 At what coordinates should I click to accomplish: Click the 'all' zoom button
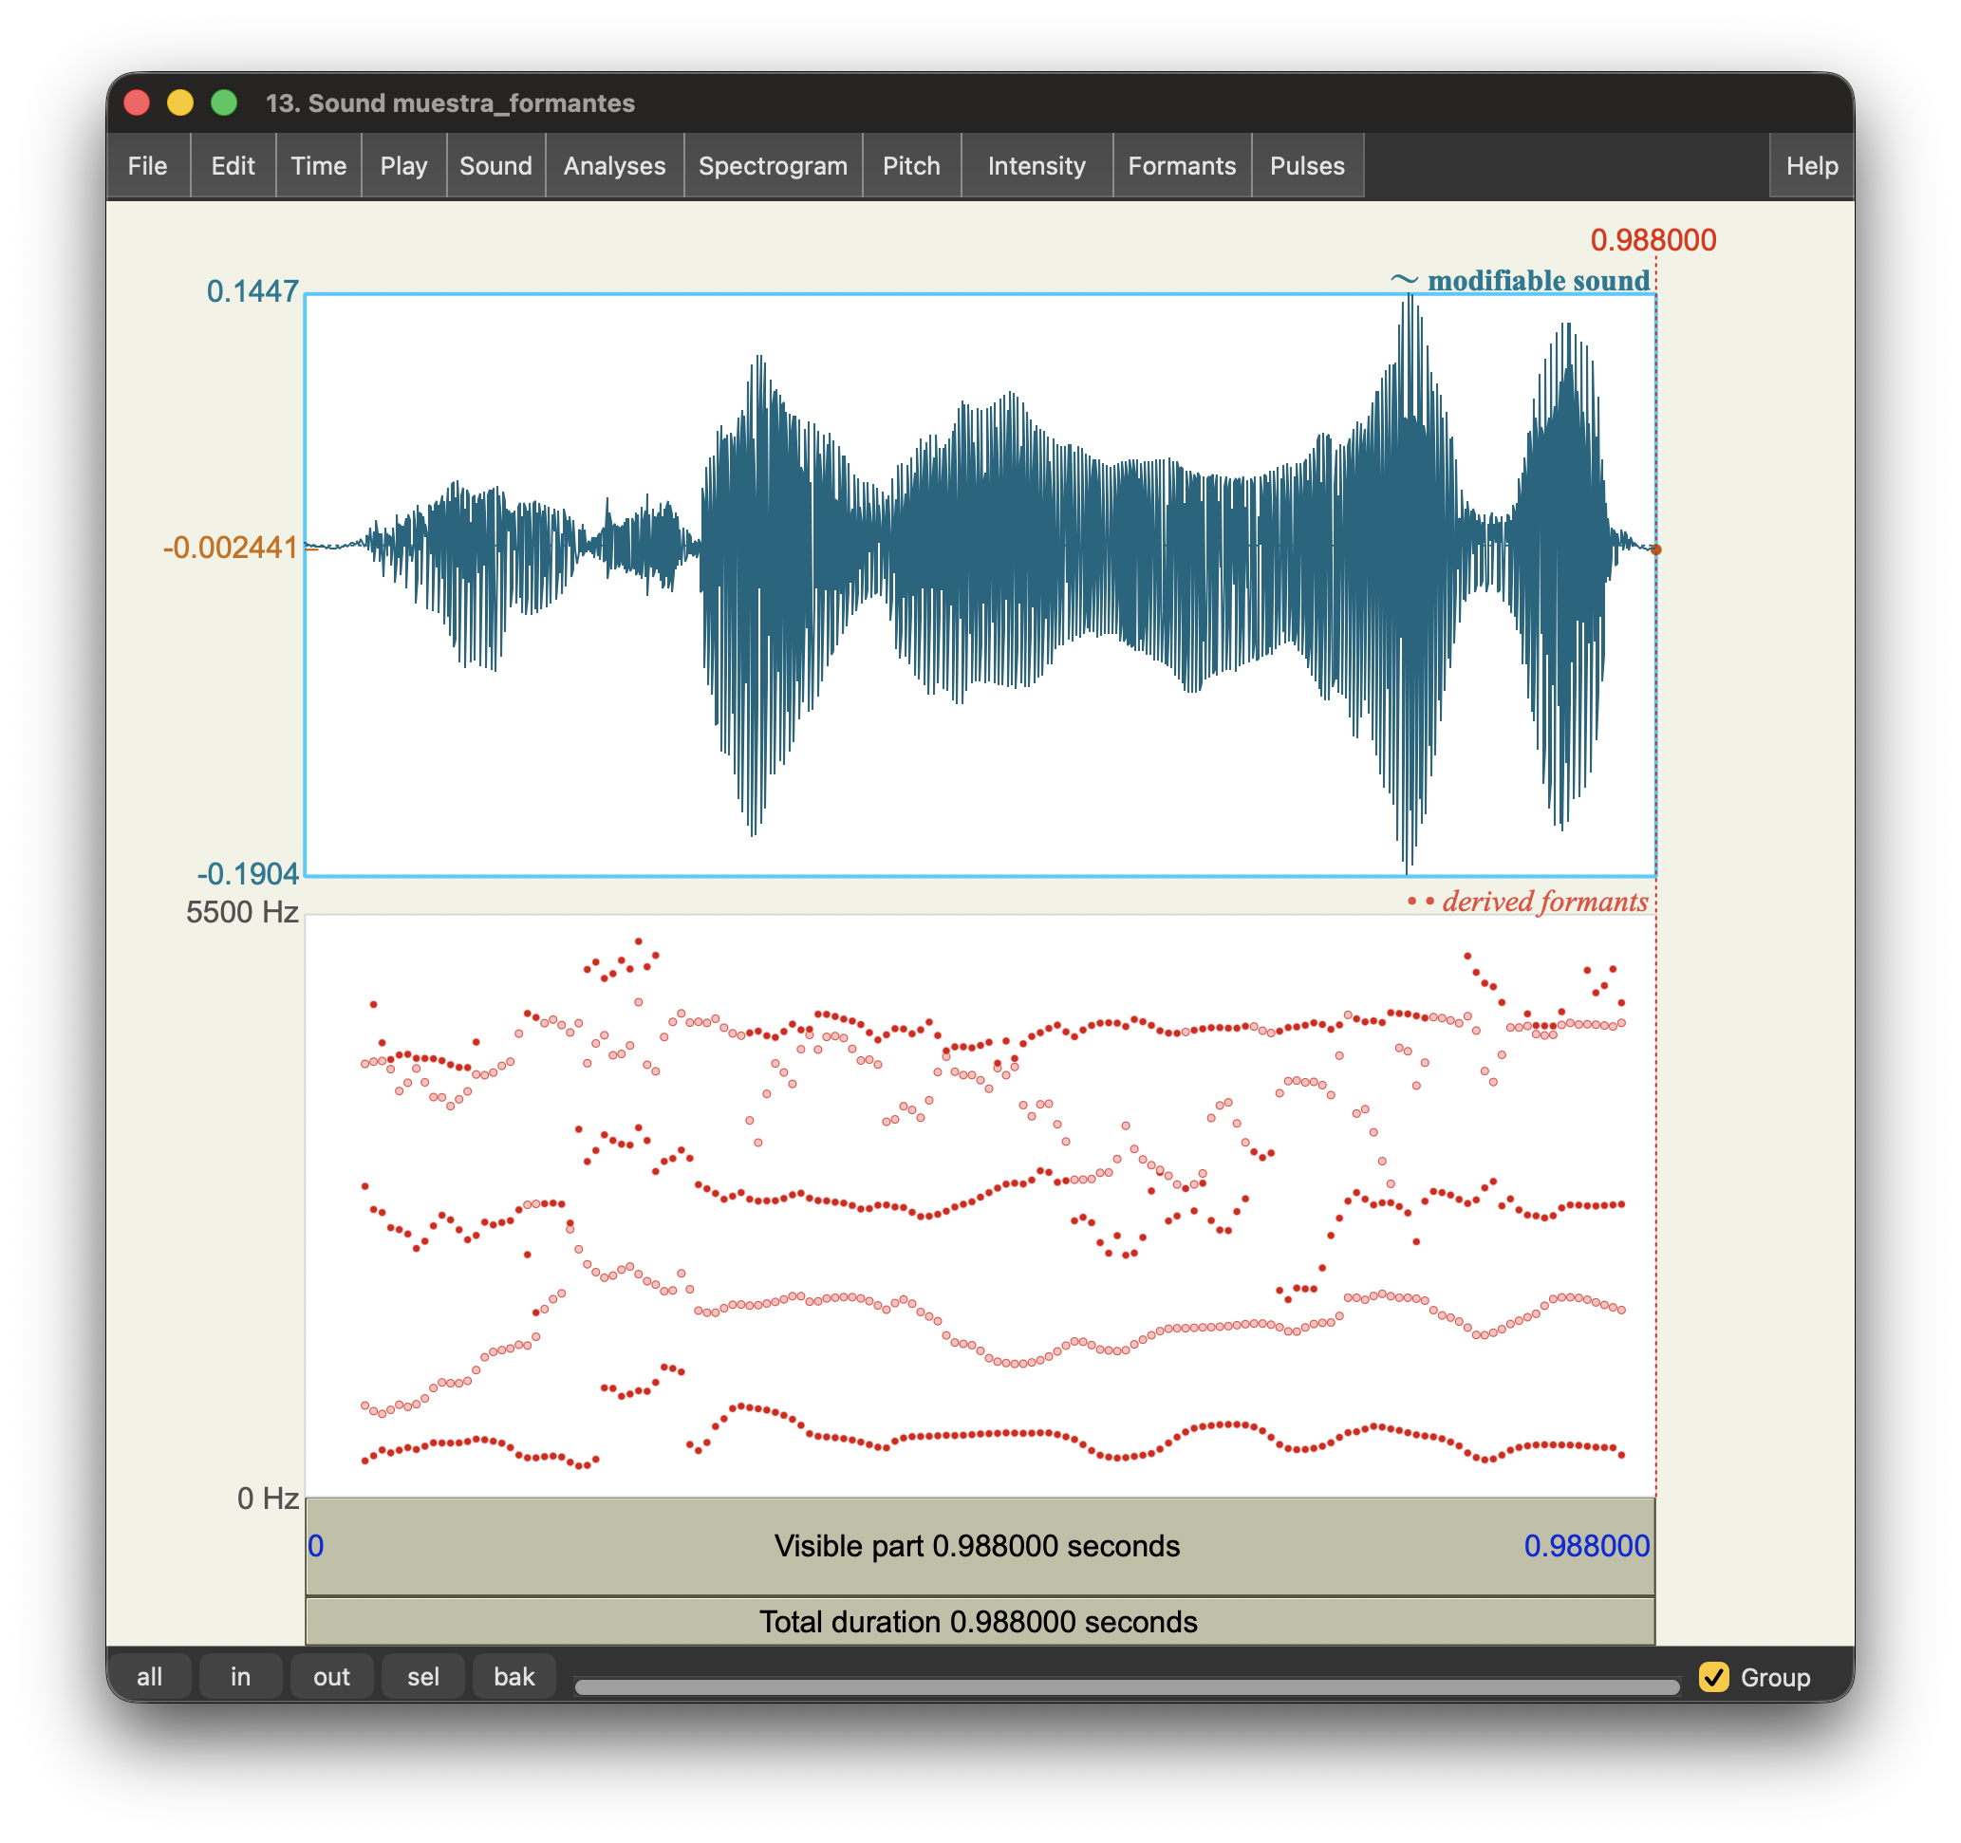pos(149,1677)
